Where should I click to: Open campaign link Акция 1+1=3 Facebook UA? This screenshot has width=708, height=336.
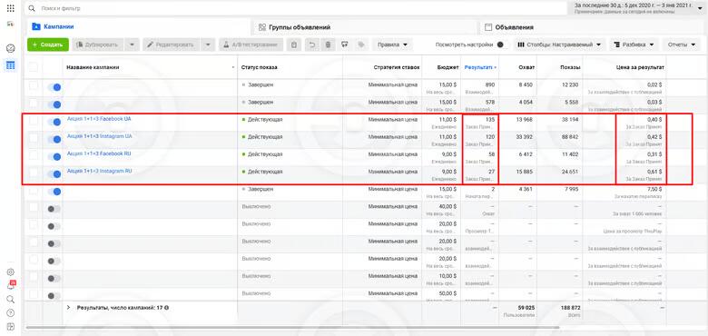[x=99, y=119]
